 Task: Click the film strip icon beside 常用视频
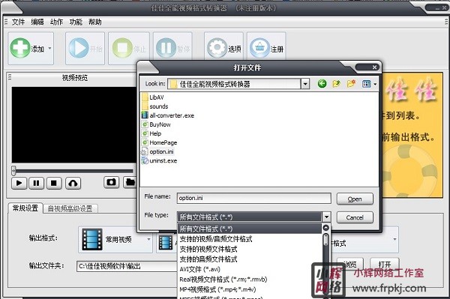pyautogui.click(x=91, y=239)
